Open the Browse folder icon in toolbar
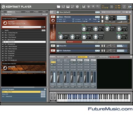The width and height of the screenshot is (133, 115). [x=58, y=7]
